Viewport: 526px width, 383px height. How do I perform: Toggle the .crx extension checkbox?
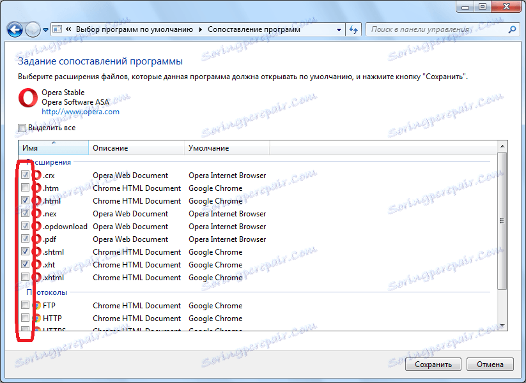click(25, 174)
